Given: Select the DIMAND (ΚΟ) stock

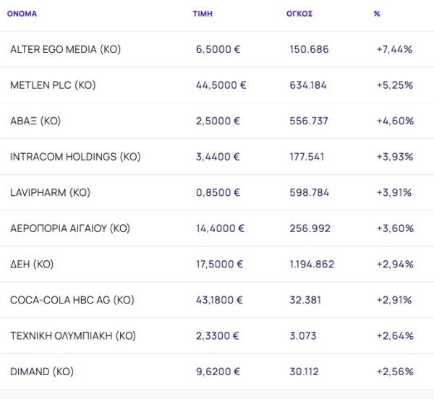Looking at the screenshot, I should 42,372.
